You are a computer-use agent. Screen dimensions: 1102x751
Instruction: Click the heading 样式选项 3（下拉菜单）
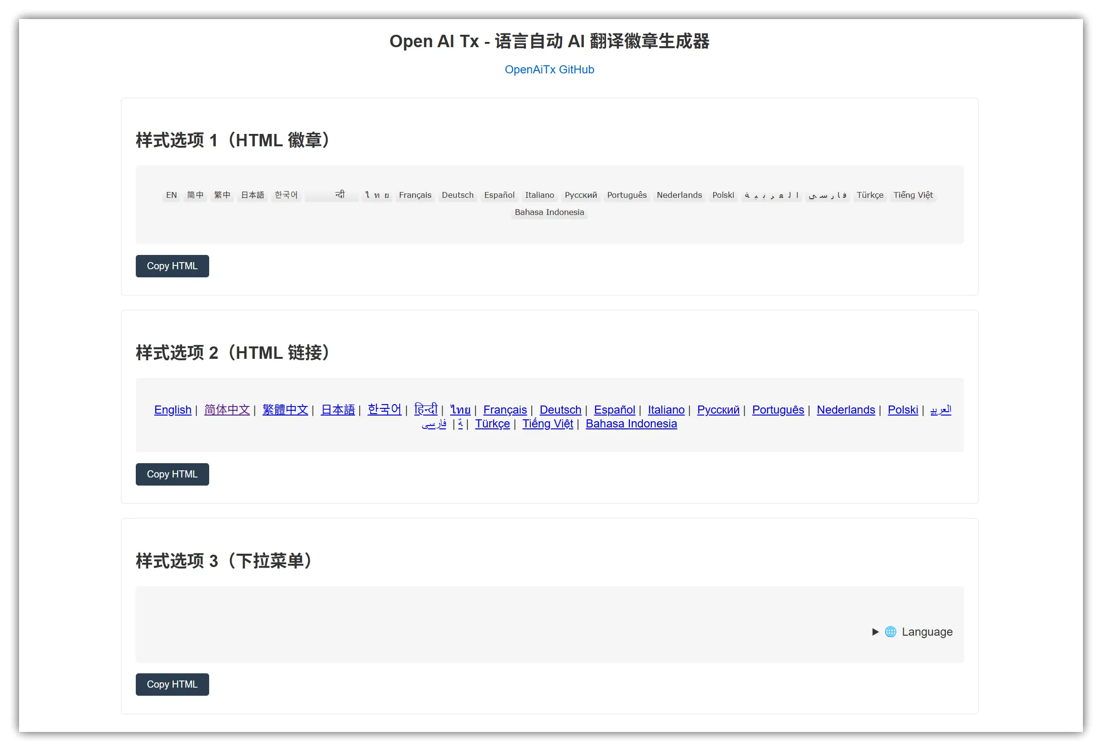pyautogui.click(x=224, y=561)
